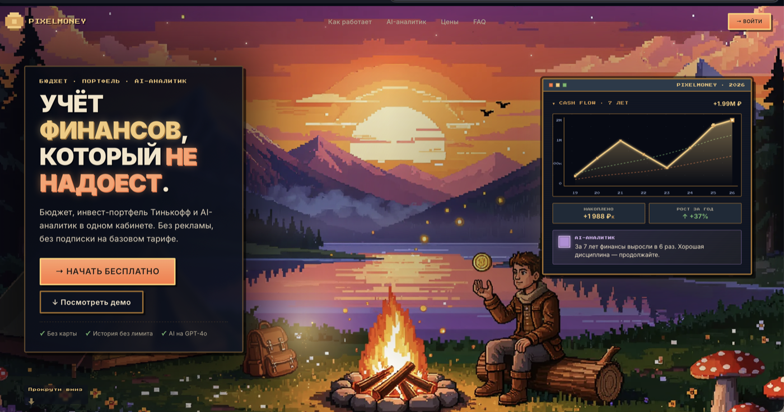Viewport: 784px width, 412px height.
Task: Click the PixelMoney coin logo icon
Action: [15, 21]
